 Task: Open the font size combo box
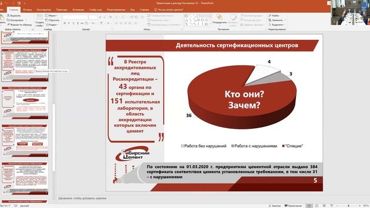coord(93,17)
